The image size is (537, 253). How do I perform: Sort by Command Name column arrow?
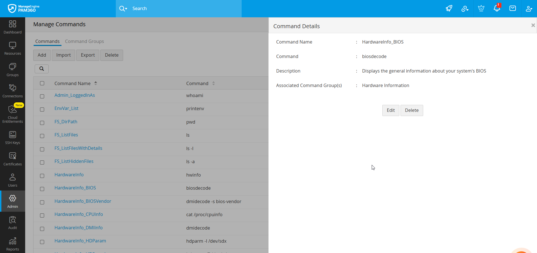tap(96, 83)
